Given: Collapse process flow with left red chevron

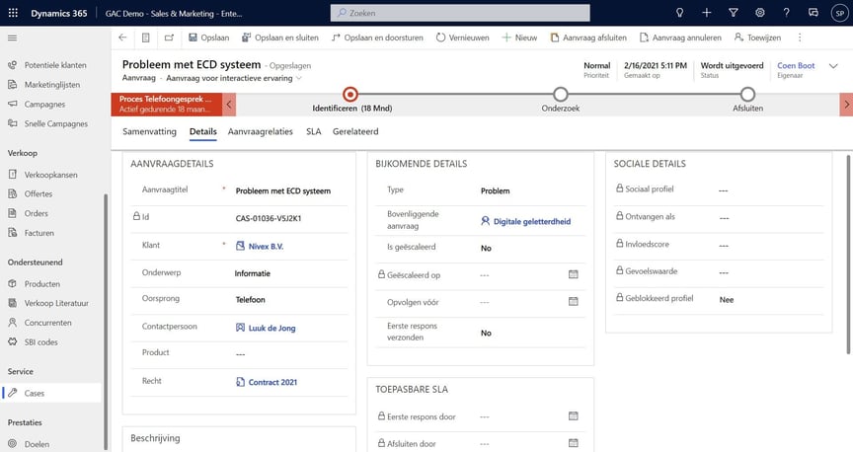Looking at the screenshot, I should (229, 105).
